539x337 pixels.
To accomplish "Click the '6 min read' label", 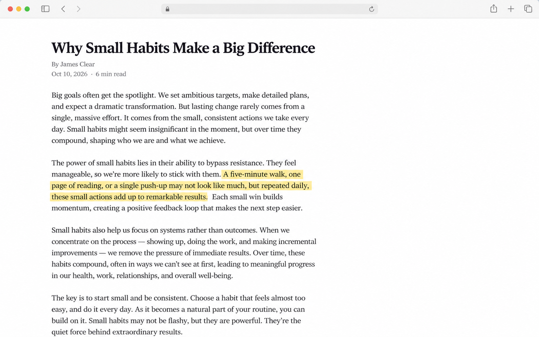I will point(111,74).
